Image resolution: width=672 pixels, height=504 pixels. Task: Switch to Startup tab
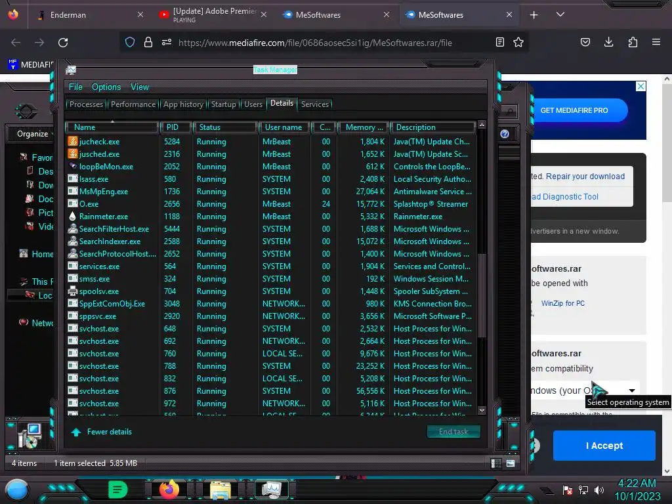click(223, 104)
